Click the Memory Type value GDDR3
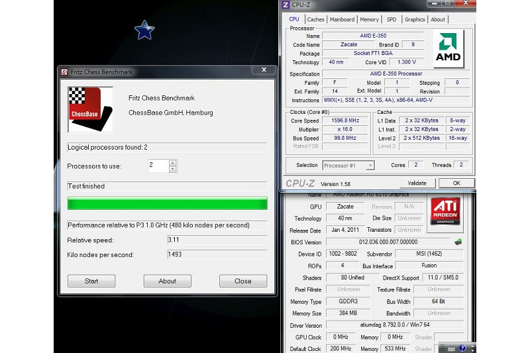This screenshot has height=353, width=530. 348,301
